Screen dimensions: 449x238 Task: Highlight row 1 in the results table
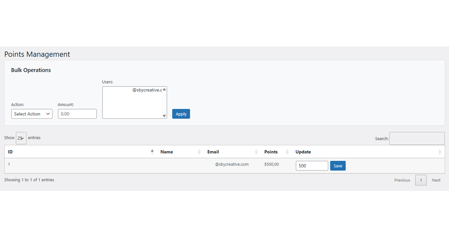(x=123, y=164)
